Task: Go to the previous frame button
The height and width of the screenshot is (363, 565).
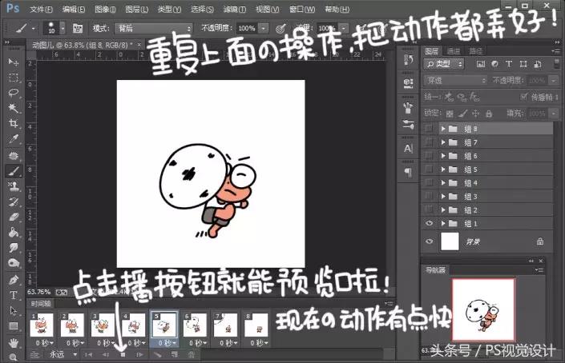Action: pyautogui.click(x=106, y=354)
